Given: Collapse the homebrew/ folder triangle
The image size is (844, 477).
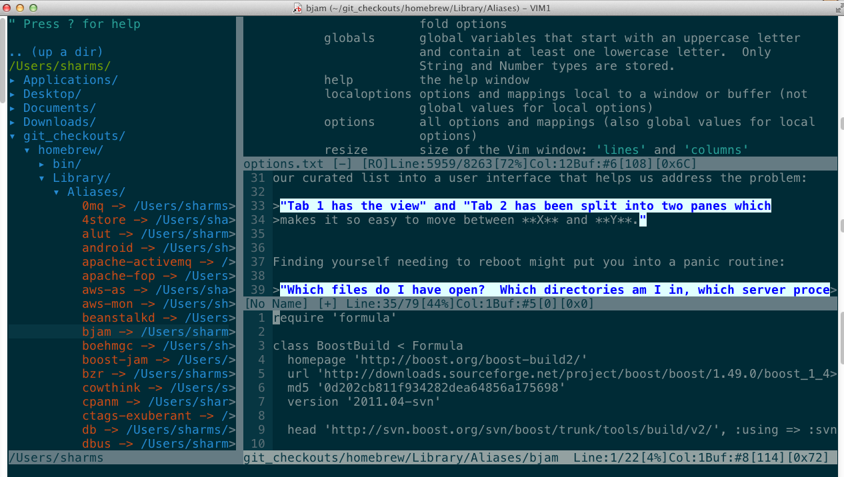Looking at the screenshot, I should (27, 150).
